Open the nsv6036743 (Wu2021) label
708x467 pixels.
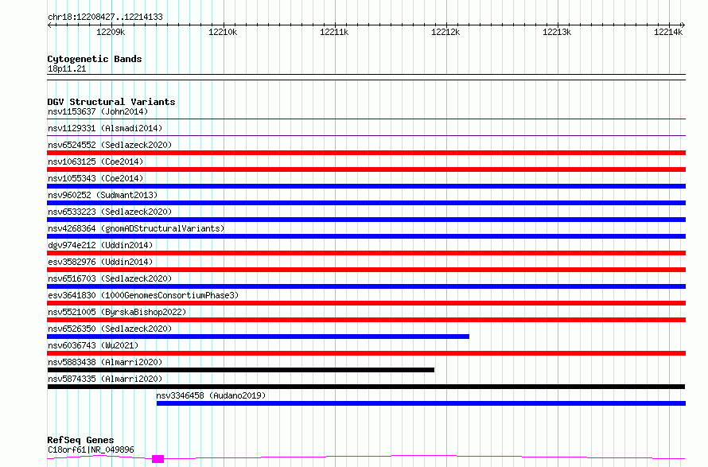pyautogui.click(x=93, y=345)
